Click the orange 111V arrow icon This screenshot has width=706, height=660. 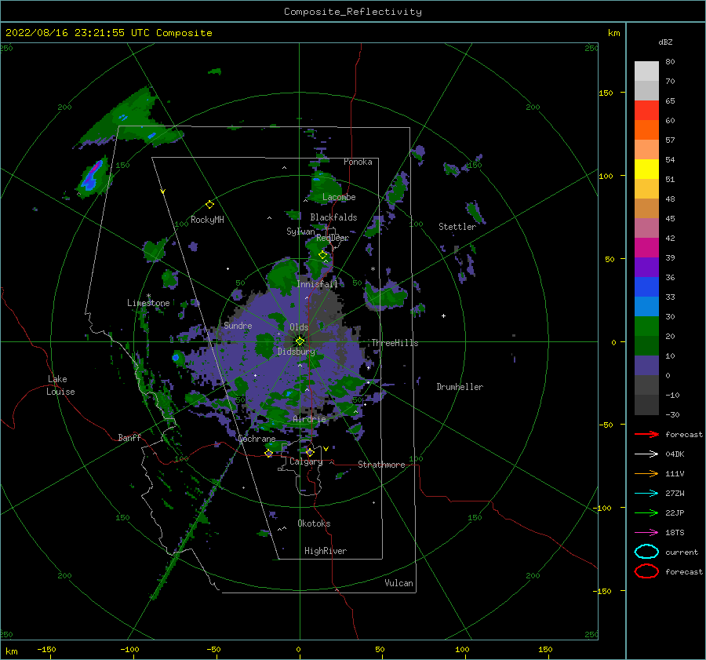coord(646,473)
